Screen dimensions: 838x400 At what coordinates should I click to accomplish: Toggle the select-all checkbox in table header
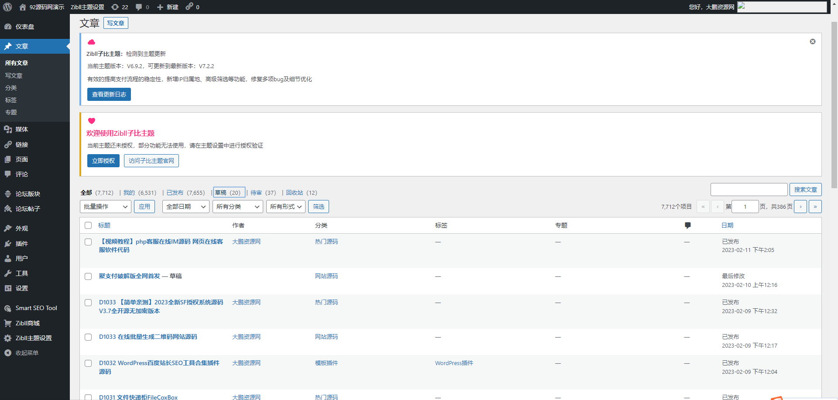click(x=88, y=225)
